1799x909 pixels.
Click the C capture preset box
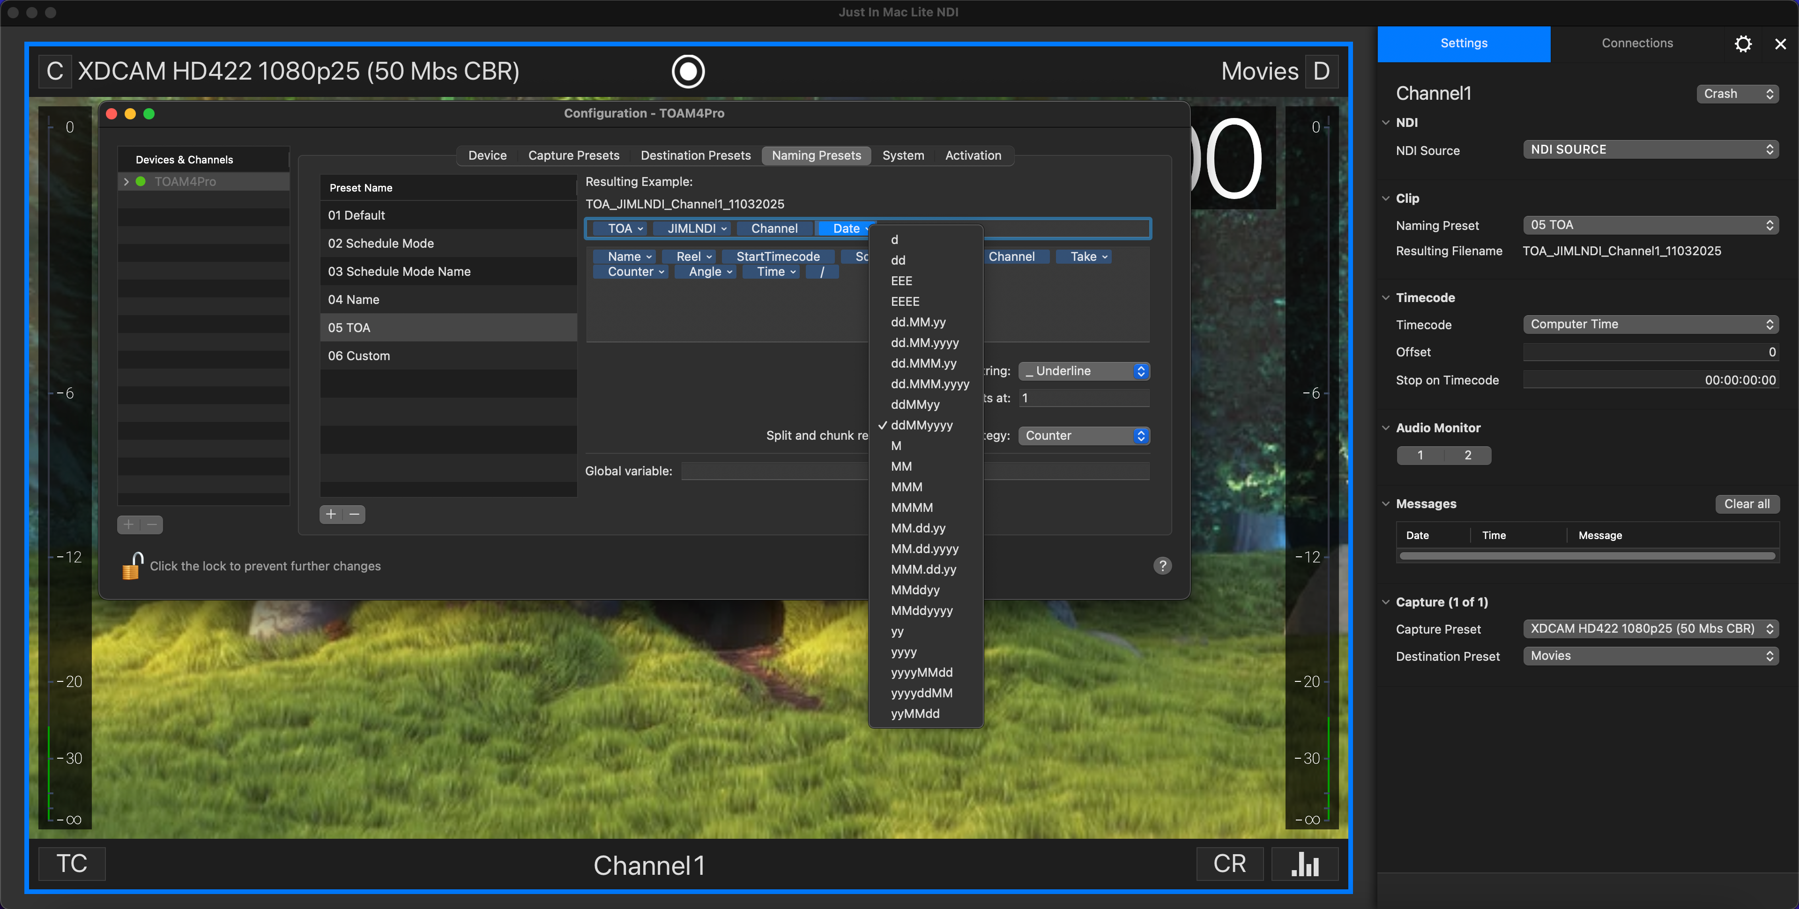point(54,71)
